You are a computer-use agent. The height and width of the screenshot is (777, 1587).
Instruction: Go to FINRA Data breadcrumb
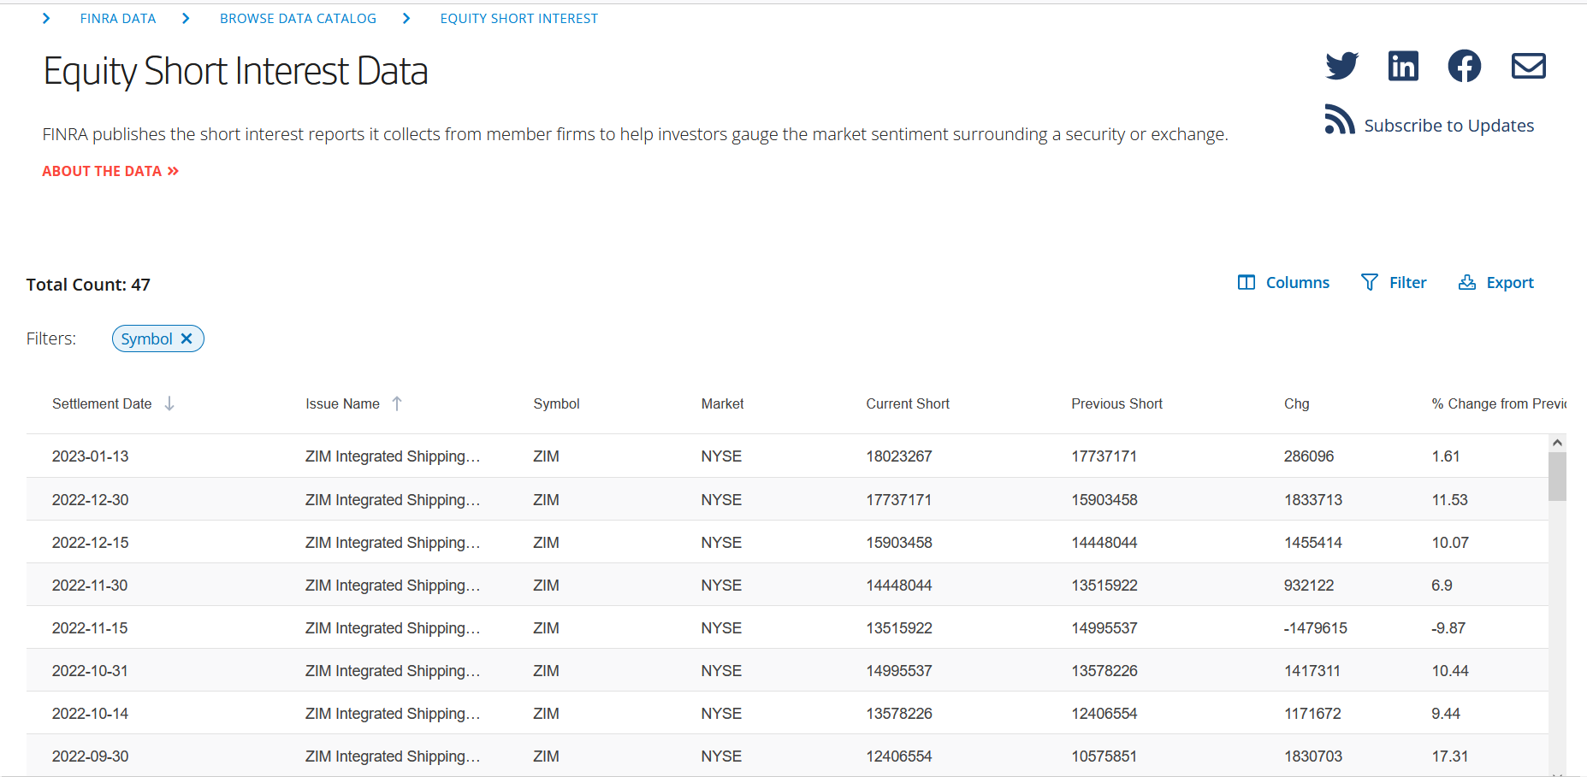point(118,19)
